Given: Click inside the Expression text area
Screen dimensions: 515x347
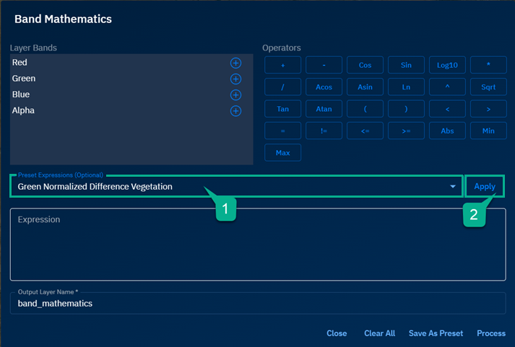Looking at the screenshot, I should [x=257, y=249].
